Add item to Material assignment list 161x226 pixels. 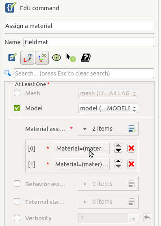(x=132, y=129)
